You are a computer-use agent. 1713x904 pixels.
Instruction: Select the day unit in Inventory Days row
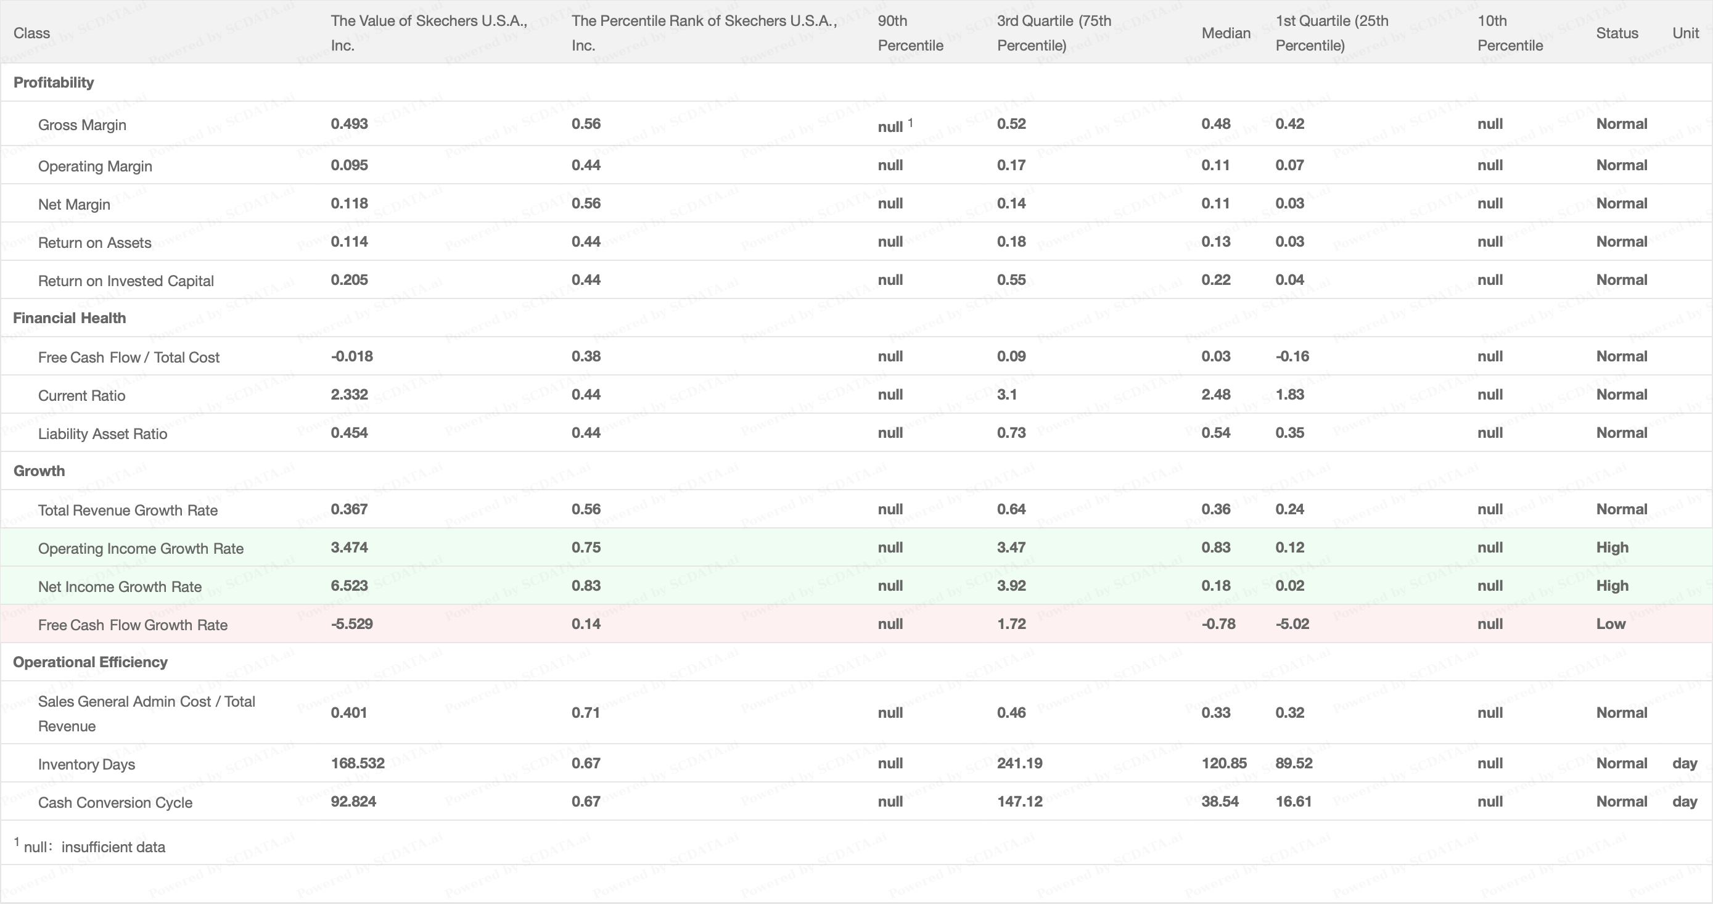[x=1685, y=763]
